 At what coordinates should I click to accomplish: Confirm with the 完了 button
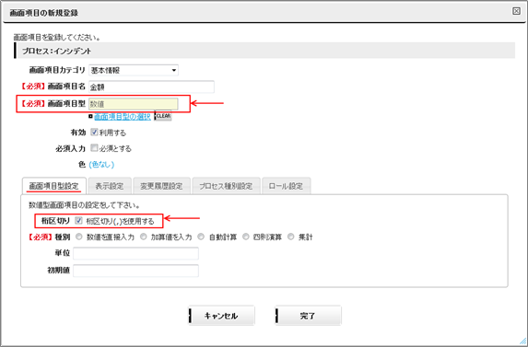[x=308, y=316]
